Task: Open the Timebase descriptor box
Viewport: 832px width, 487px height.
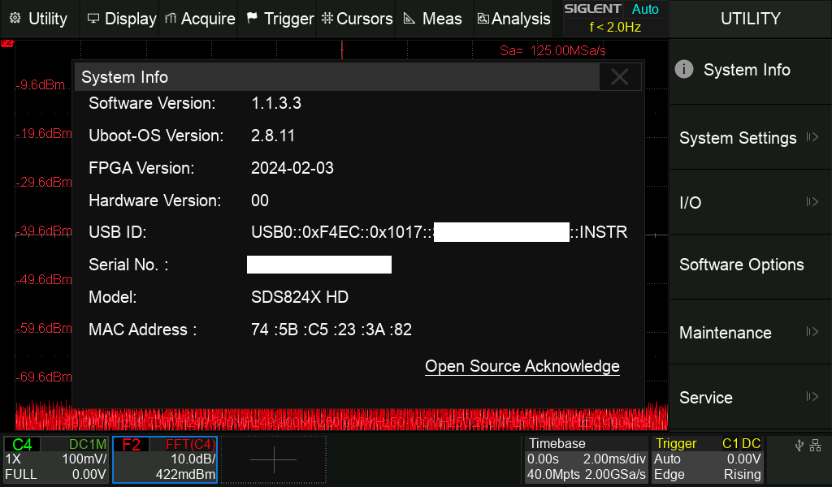Action: pos(587,459)
